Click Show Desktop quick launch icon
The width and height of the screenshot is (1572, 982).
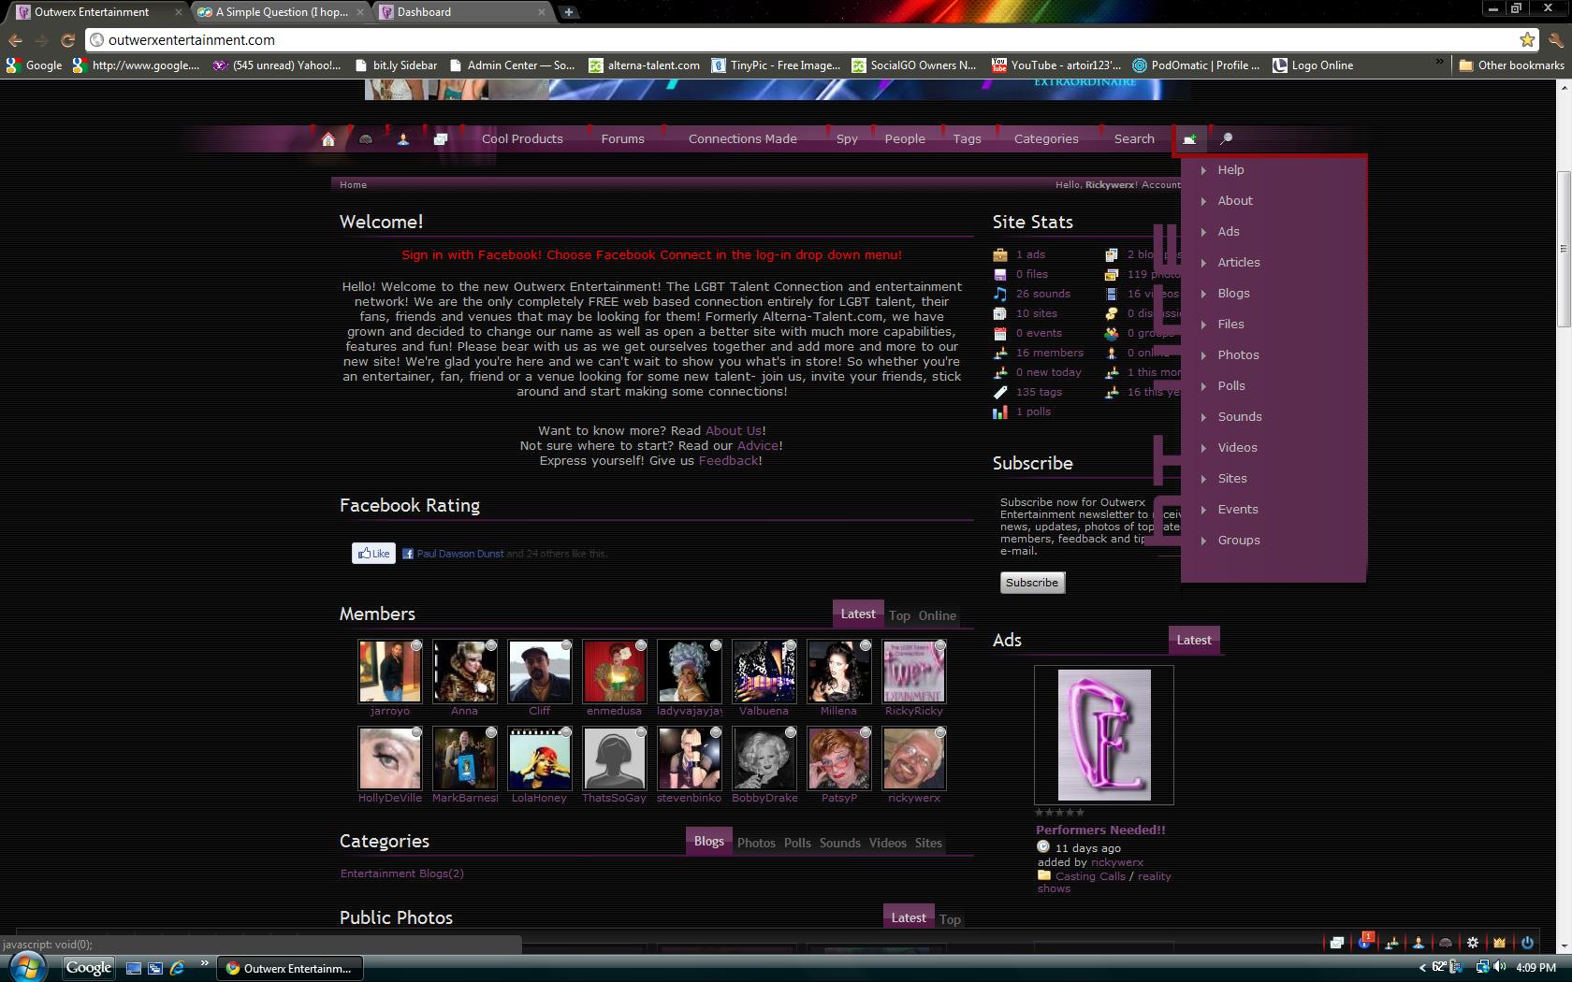tap(134, 968)
